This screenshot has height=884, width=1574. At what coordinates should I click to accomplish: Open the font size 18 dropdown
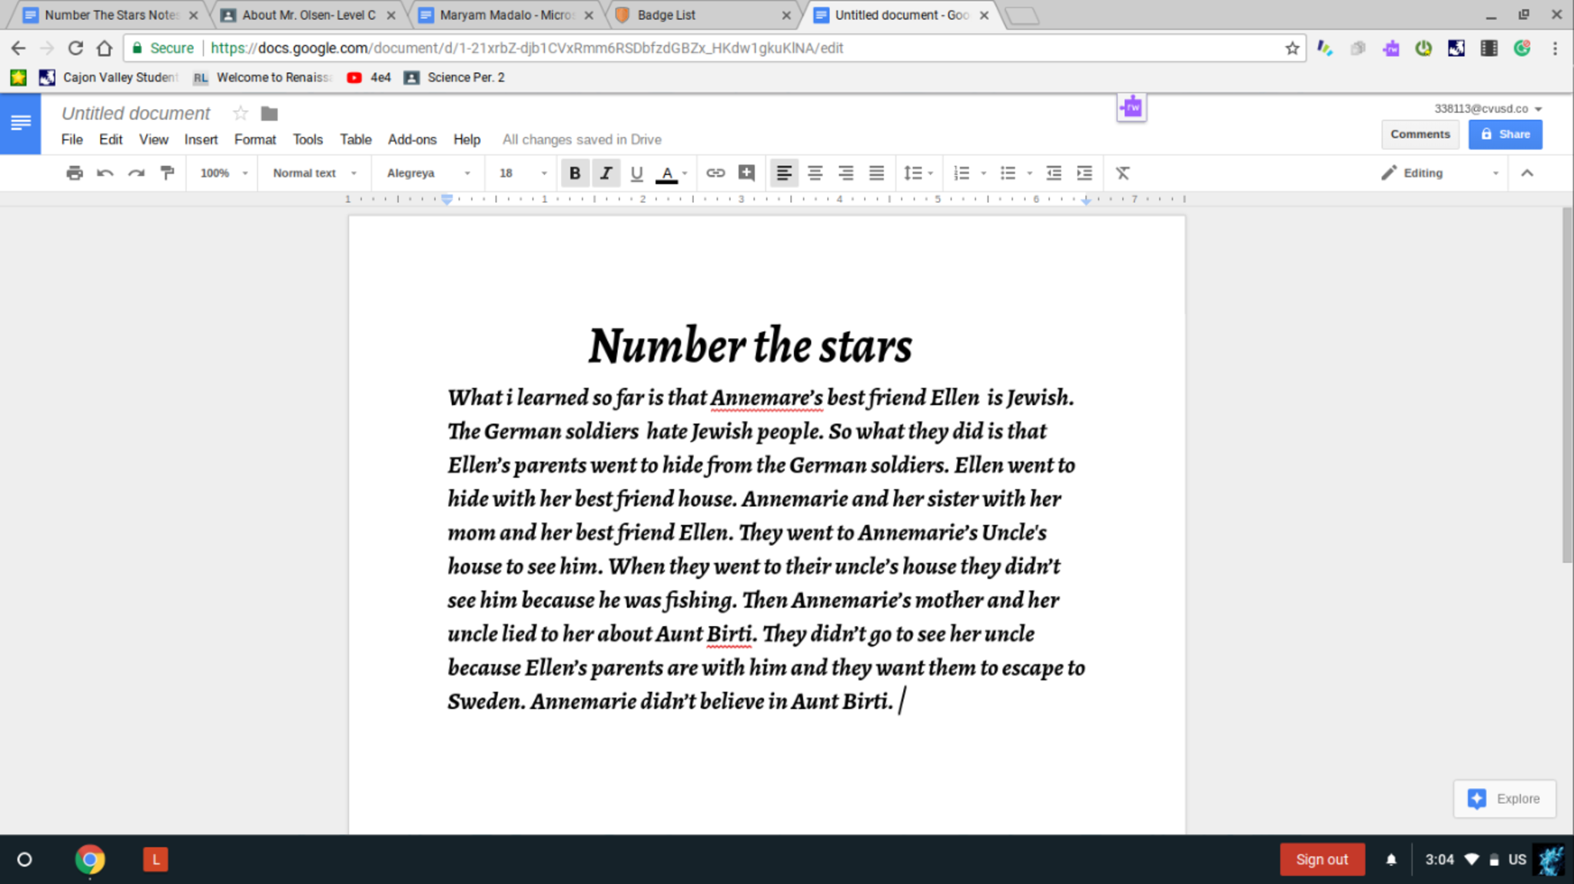tap(523, 173)
